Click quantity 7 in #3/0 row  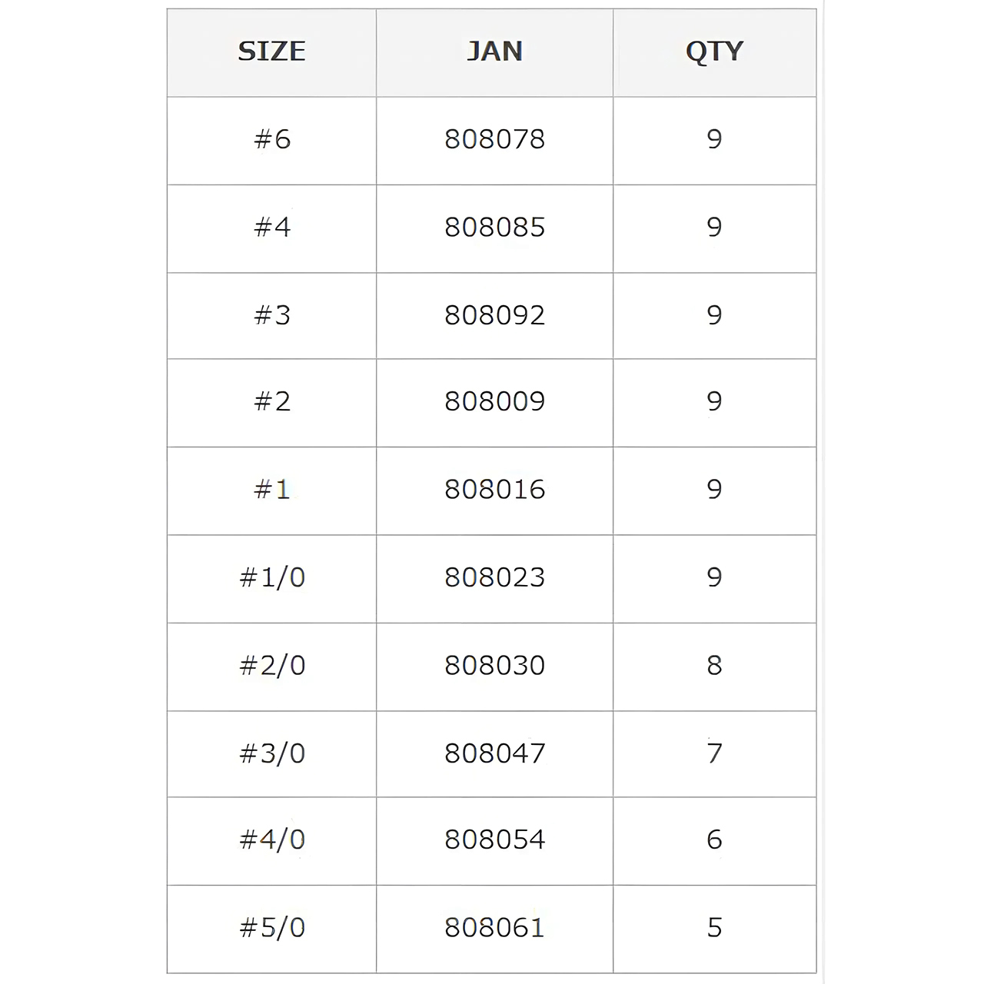pos(714,753)
